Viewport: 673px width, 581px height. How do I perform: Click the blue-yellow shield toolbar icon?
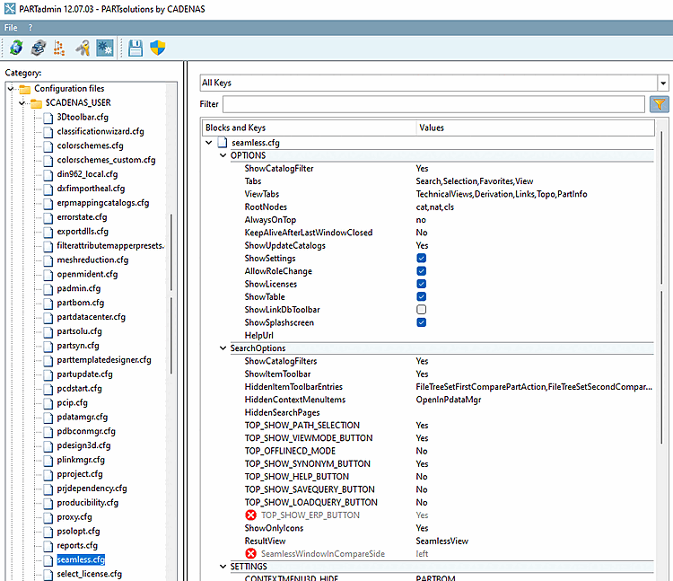[158, 48]
